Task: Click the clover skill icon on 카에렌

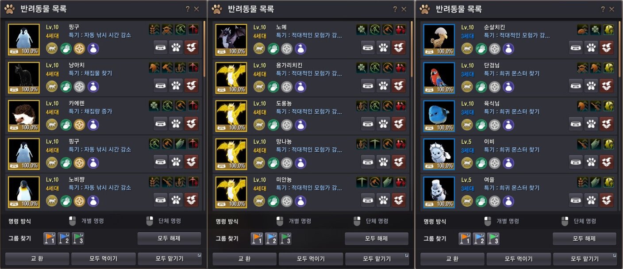Action: click(x=154, y=106)
